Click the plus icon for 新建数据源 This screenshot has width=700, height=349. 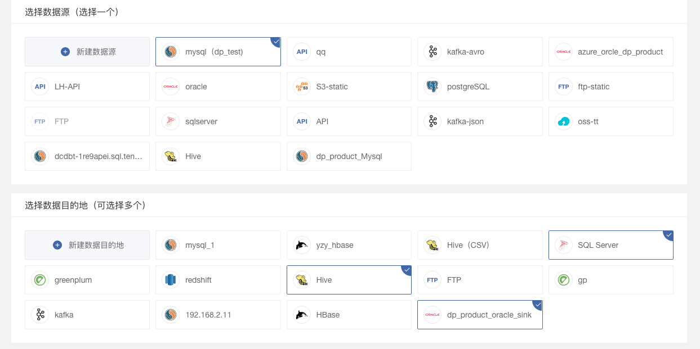click(x=65, y=52)
